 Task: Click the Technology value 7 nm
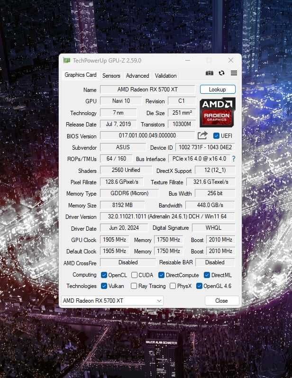[118, 113]
